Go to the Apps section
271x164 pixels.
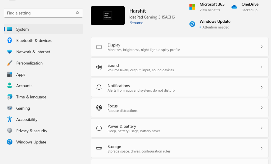coord(21,74)
